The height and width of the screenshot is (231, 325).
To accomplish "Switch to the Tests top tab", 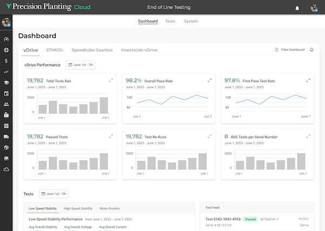I will tap(170, 21).
